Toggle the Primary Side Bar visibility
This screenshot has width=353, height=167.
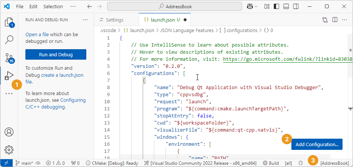click(x=276, y=6)
